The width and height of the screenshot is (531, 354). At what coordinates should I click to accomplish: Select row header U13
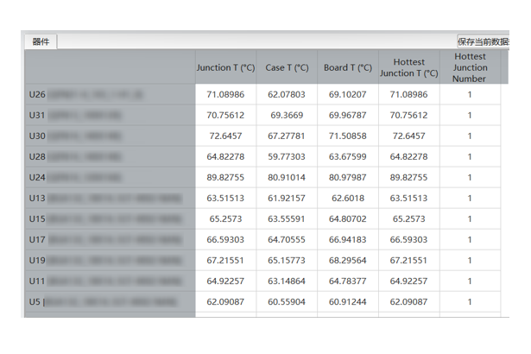[110, 198]
